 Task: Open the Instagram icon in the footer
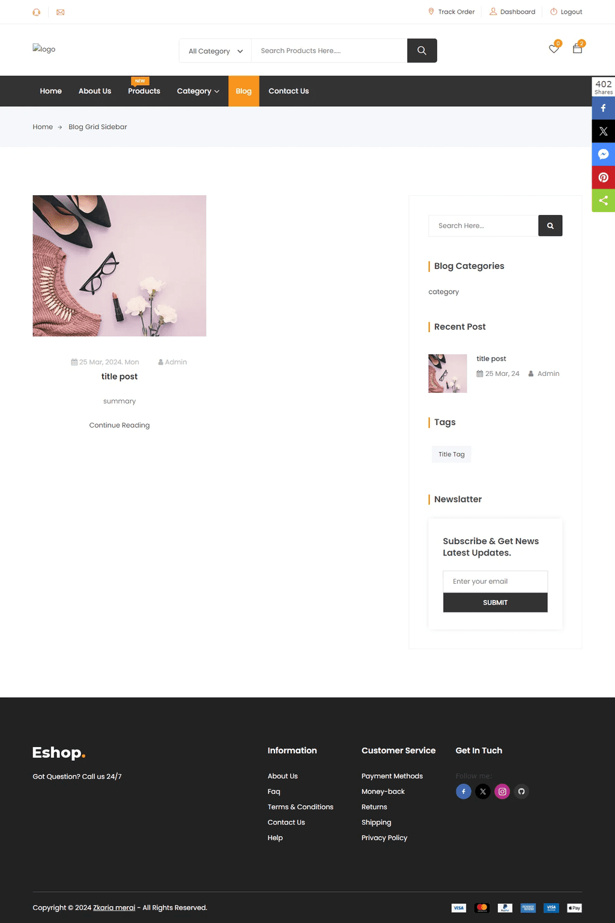502,791
